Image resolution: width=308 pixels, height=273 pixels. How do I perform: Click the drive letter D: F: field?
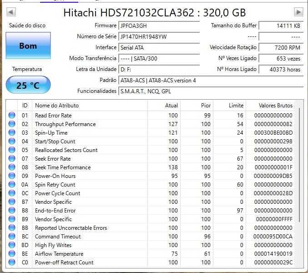coord(159,70)
